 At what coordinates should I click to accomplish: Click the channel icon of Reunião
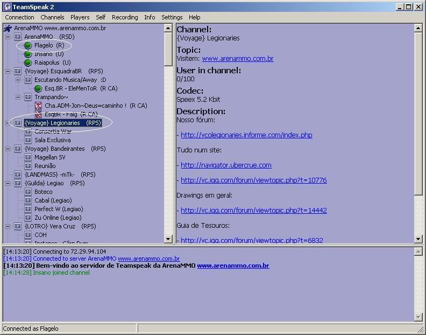click(28, 166)
